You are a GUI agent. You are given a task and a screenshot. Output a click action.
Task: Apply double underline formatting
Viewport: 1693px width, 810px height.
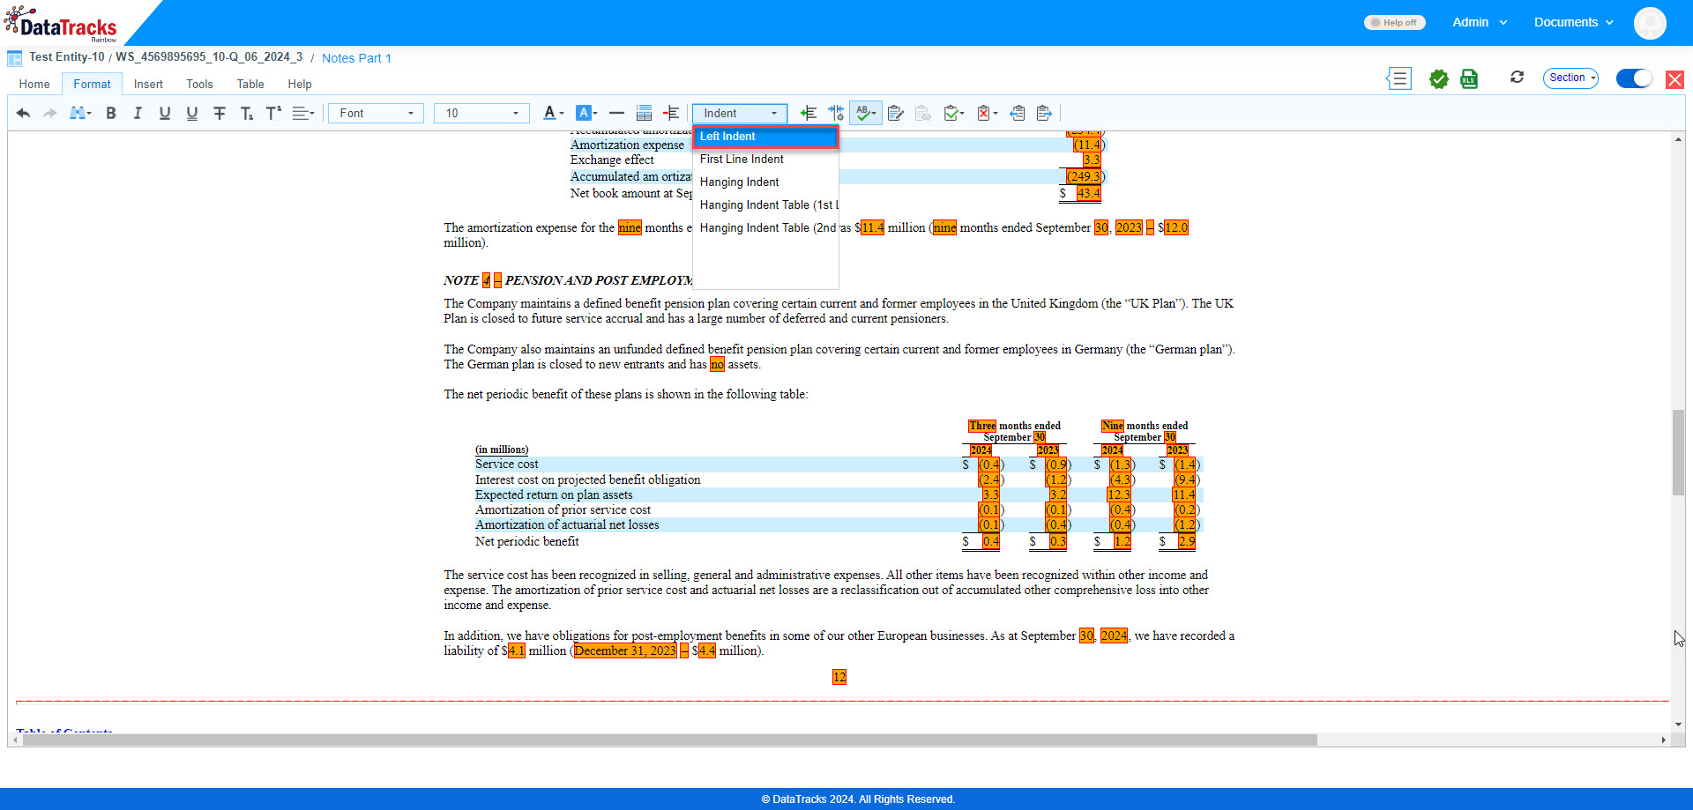(x=192, y=113)
